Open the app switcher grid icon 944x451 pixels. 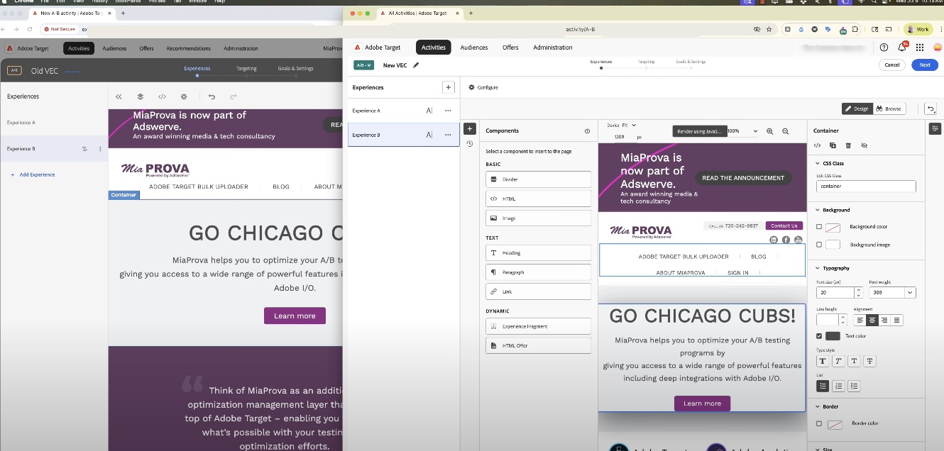point(920,48)
